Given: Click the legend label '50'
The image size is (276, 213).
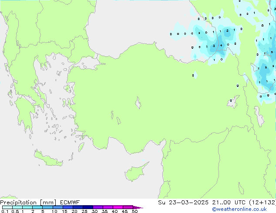Looking at the screenshot, I should click(x=135, y=211).
